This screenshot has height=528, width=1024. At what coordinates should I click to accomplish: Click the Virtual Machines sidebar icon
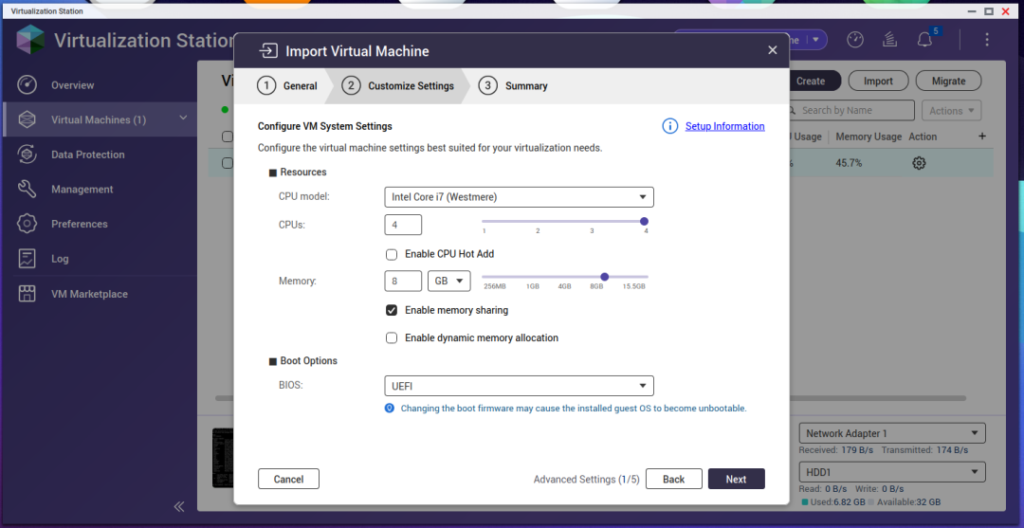27,119
